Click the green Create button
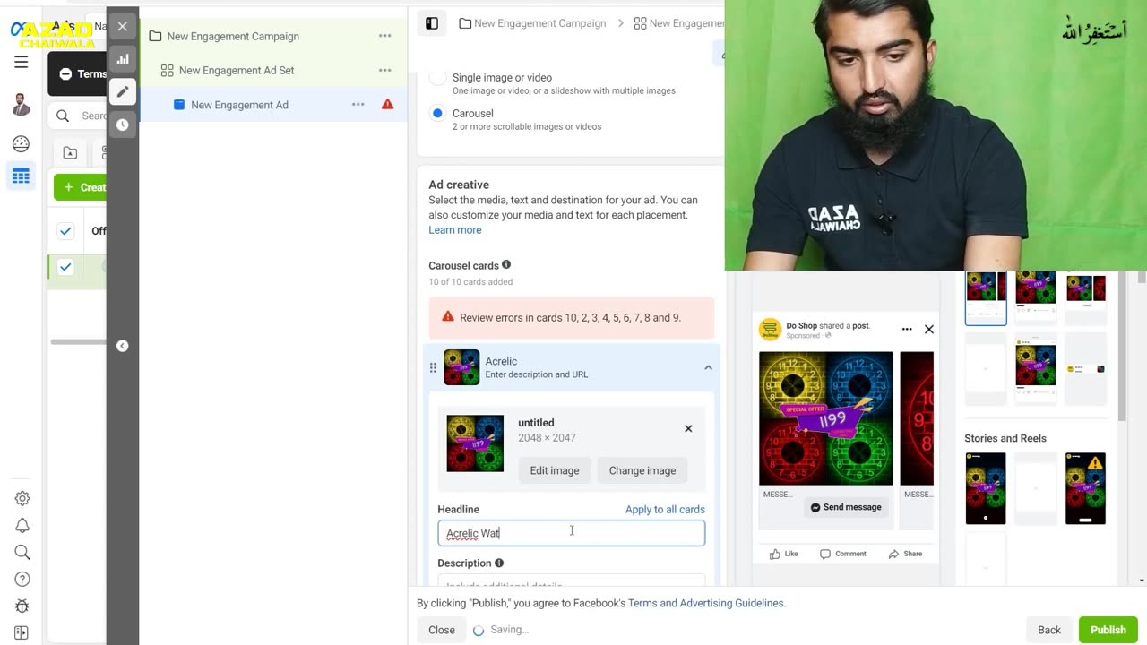Image resolution: width=1147 pixels, height=645 pixels. 81,187
